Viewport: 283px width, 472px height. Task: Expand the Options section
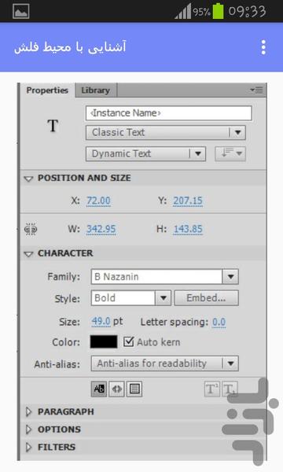tap(28, 430)
